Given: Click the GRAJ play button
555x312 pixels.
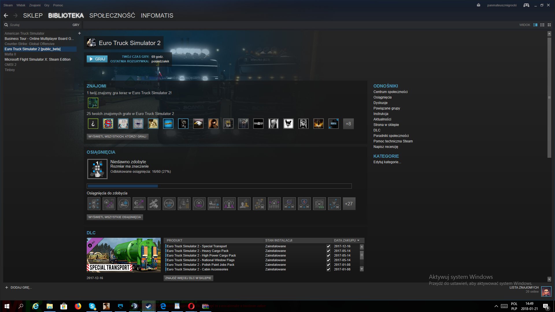Looking at the screenshot, I should pos(97,59).
